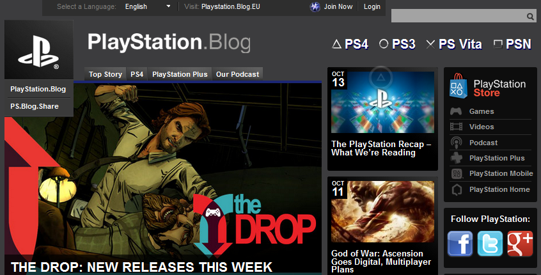Screen dimensions: 541x275
Task: Click the square symbol beside PSN
Action: tap(498, 44)
